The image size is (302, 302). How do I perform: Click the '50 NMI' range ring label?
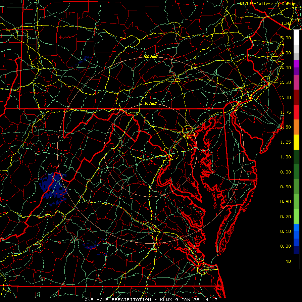tap(150, 103)
